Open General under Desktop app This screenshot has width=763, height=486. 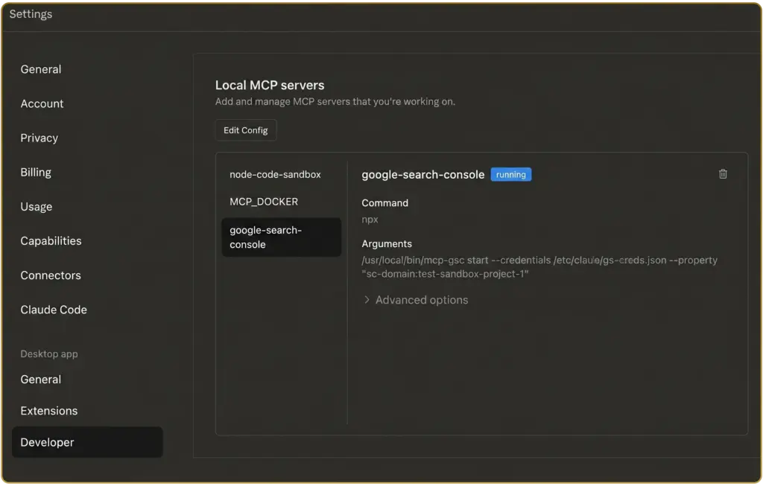(x=41, y=380)
